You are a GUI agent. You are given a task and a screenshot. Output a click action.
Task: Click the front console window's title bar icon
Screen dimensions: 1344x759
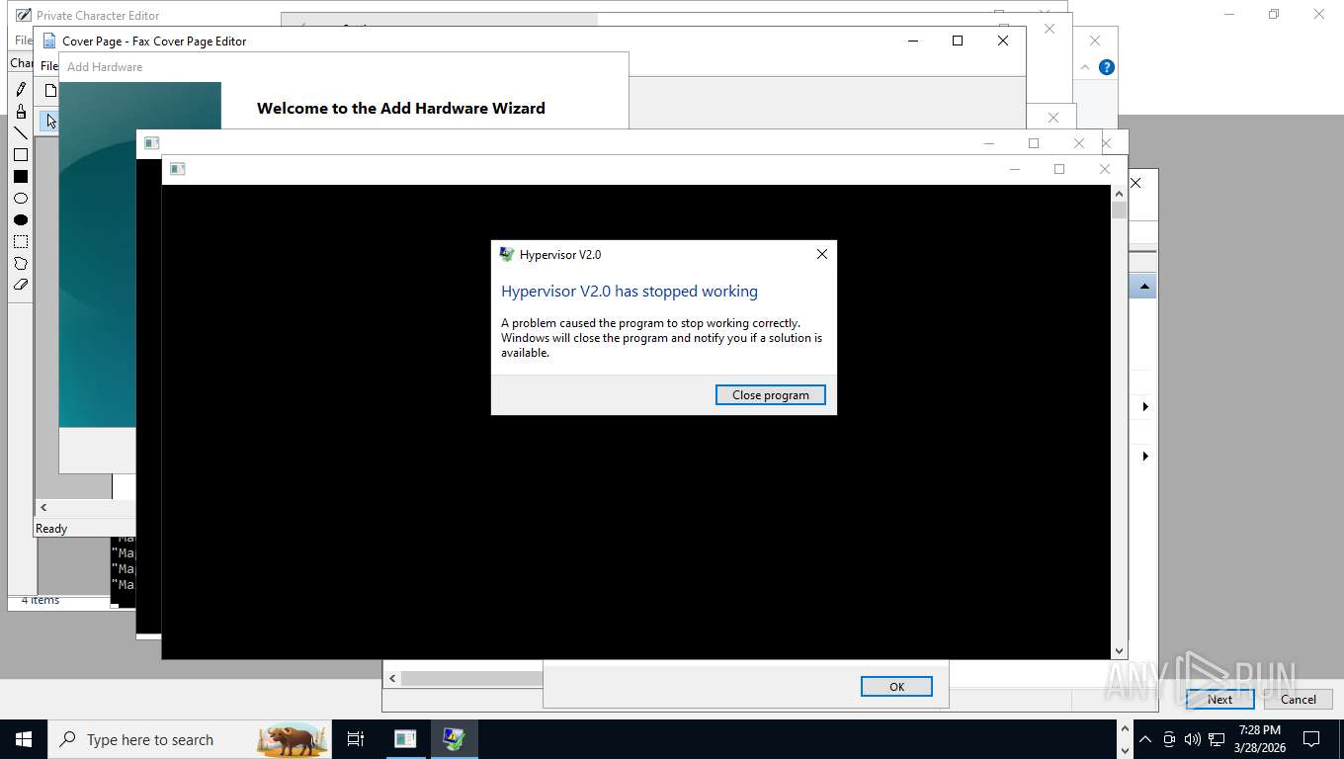178,169
